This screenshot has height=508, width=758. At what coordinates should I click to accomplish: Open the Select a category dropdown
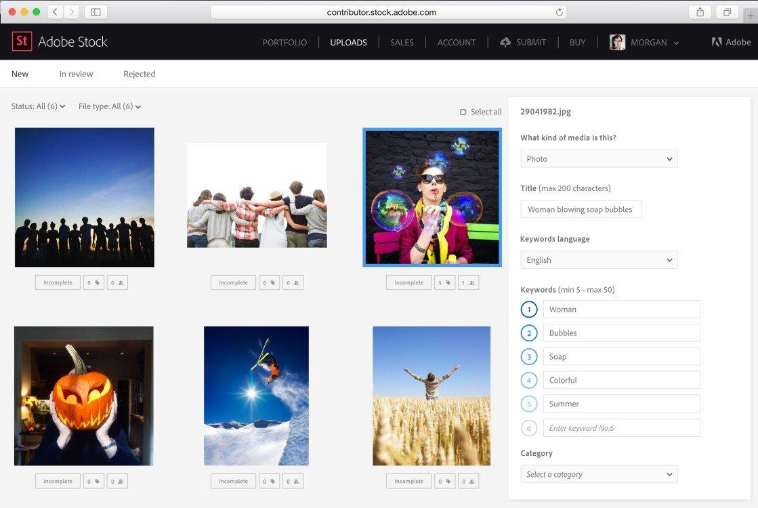click(599, 474)
